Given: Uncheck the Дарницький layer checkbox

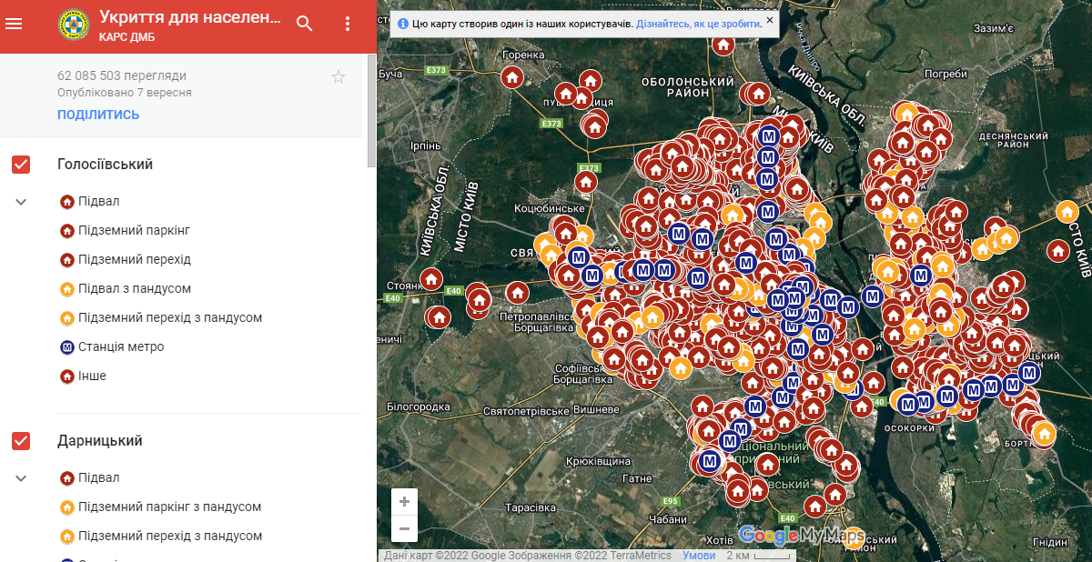Looking at the screenshot, I should click(21, 441).
